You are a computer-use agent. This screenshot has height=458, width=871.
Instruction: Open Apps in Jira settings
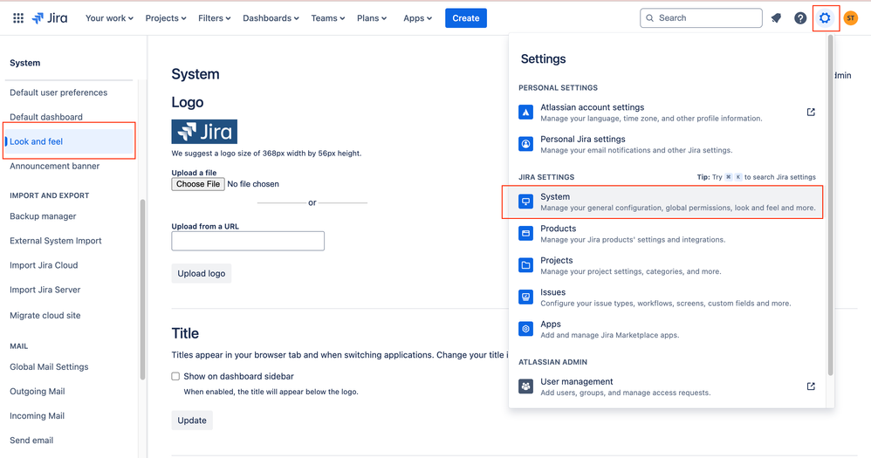(666, 329)
